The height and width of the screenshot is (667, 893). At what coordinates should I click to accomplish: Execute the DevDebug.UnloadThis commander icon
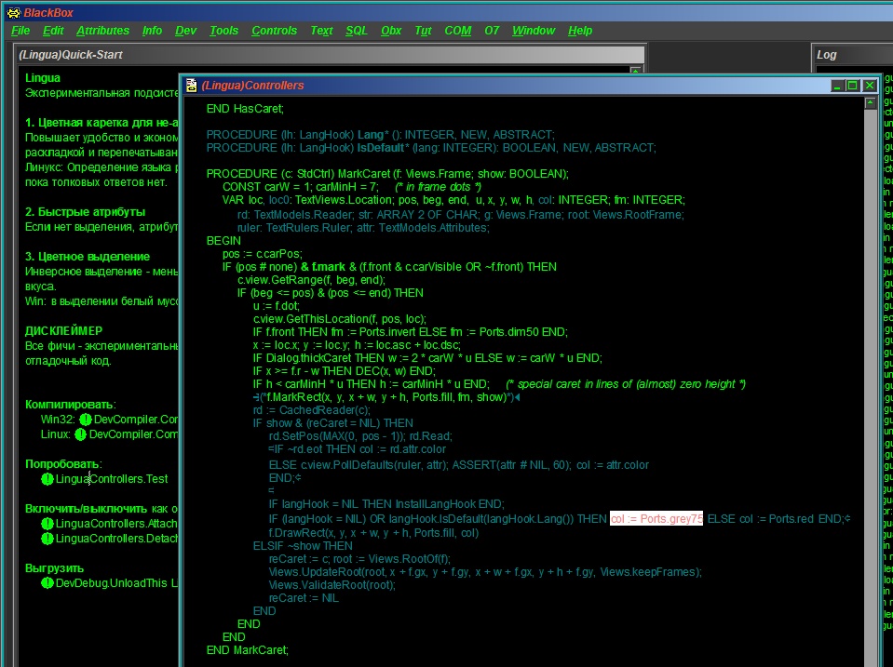(x=47, y=583)
